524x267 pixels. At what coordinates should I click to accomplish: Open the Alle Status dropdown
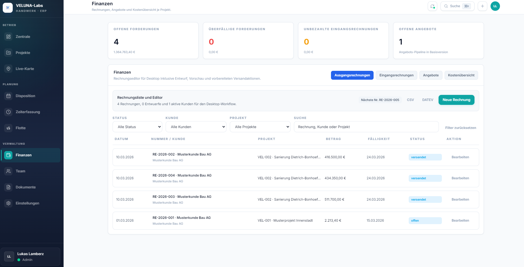(137, 127)
